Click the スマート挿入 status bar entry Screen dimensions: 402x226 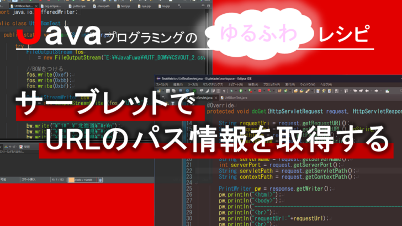29,180
